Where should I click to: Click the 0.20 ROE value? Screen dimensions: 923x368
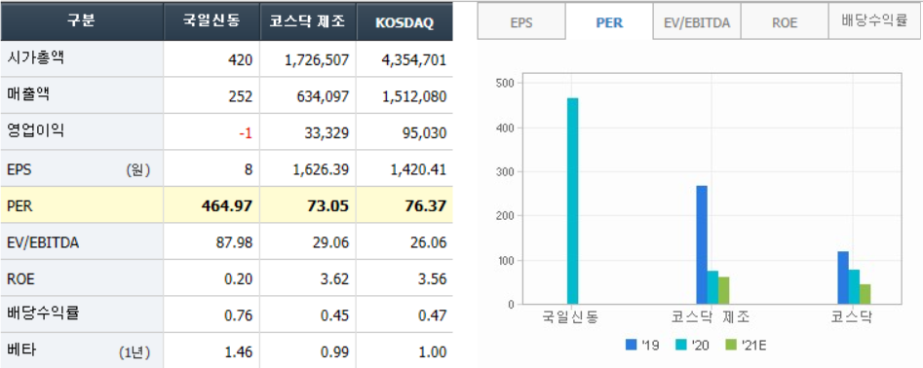[x=239, y=279]
